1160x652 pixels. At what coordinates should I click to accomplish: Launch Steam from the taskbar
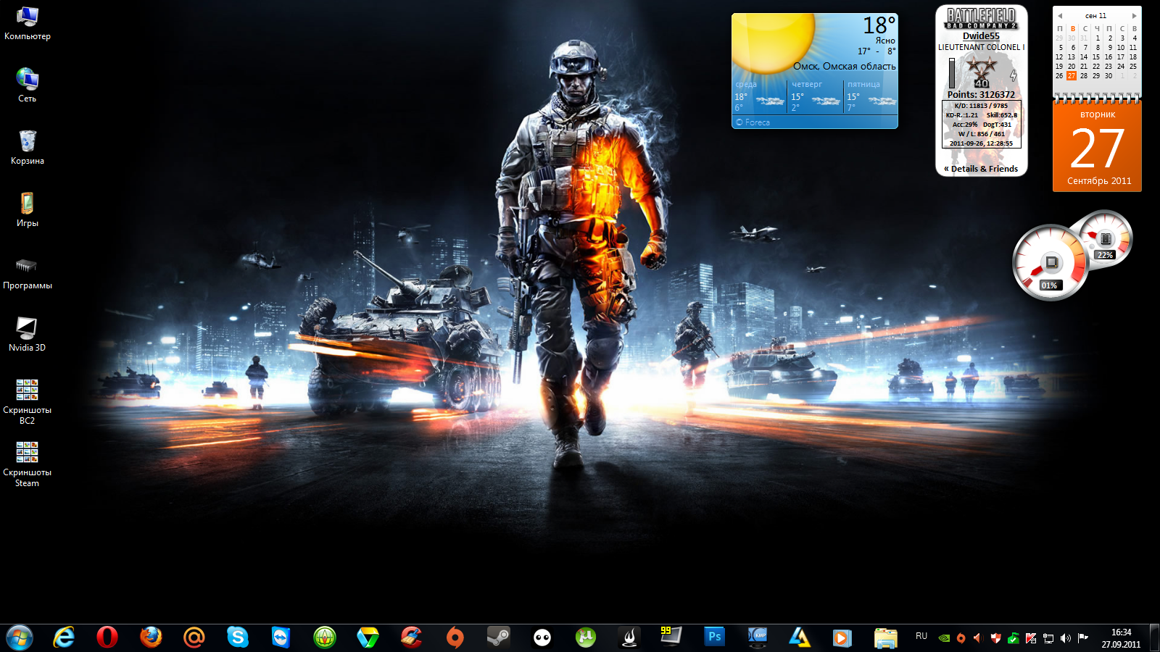pos(499,638)
